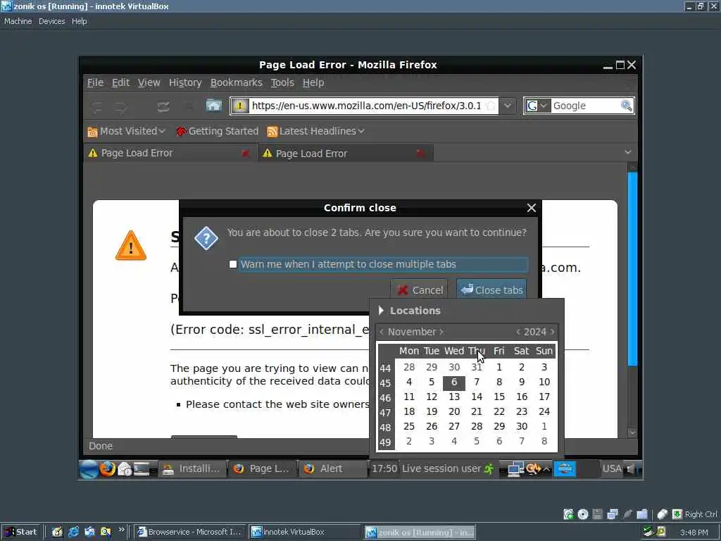Open the mail clock launcher in guest panel
Screen dimensions: 721x541
pos(125,468)
